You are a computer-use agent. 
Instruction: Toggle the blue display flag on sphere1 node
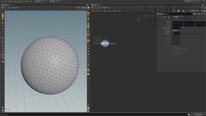108,43
